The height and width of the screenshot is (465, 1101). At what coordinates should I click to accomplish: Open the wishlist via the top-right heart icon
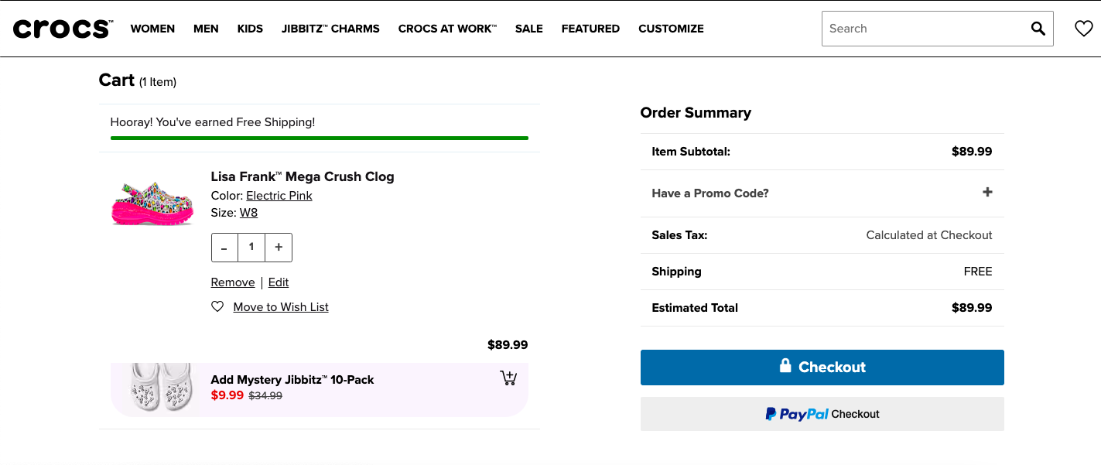point(1082,28)
